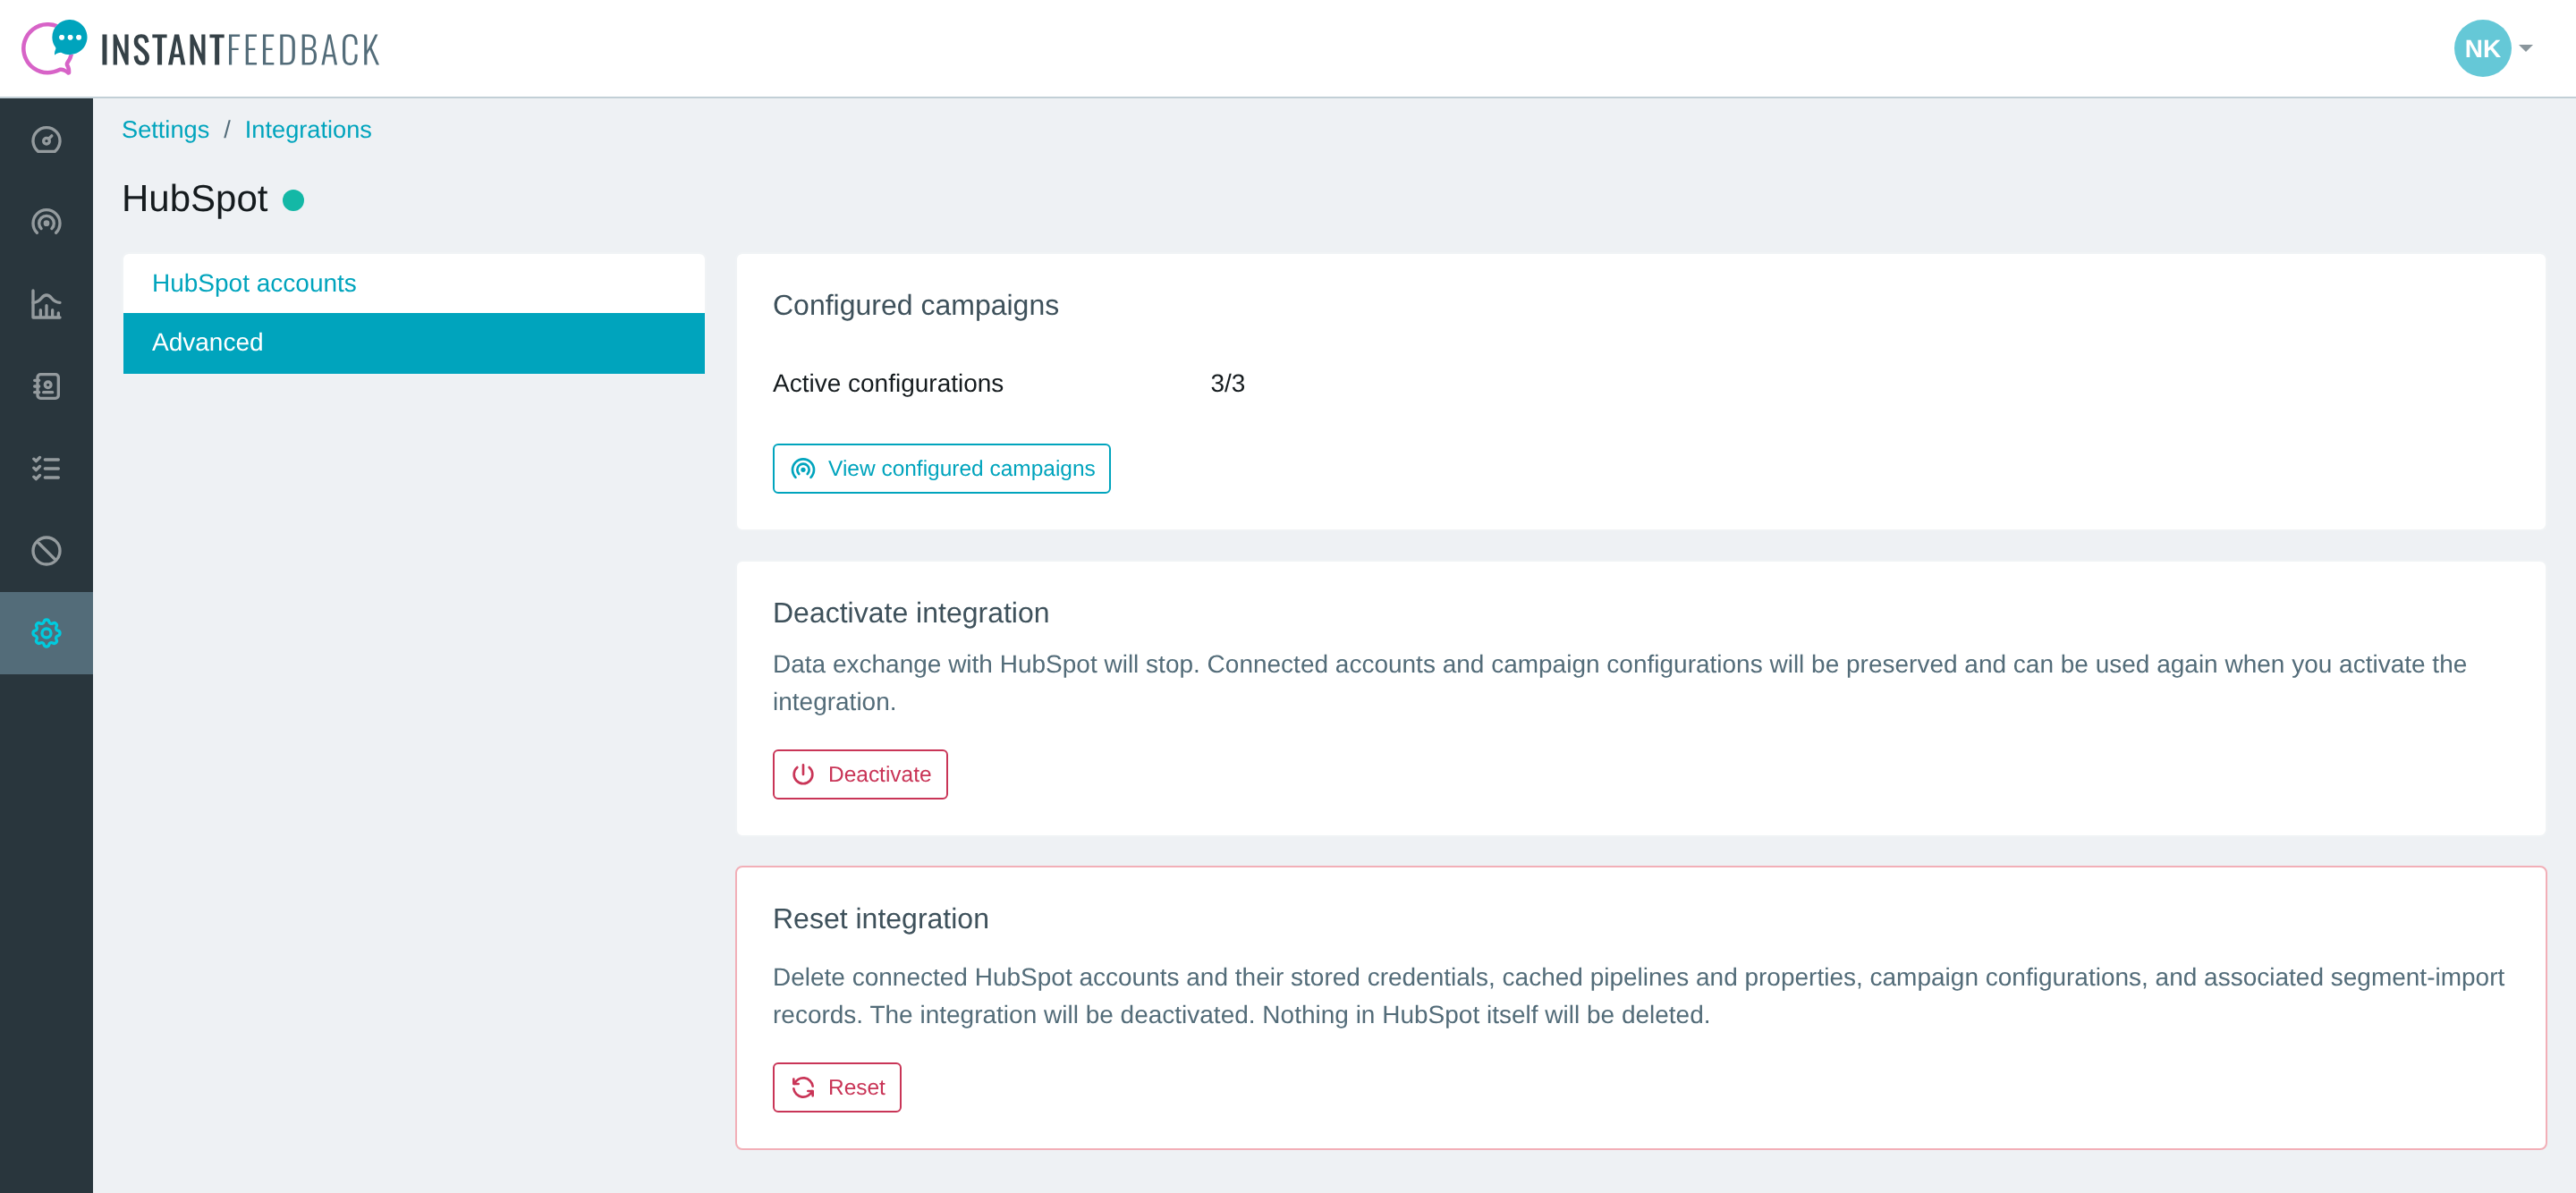Click the 'Data exchange with HubSpot will stop' description
Image resolution: width=2576 pixels, height=1193 pixels.
coord(1620,683)
